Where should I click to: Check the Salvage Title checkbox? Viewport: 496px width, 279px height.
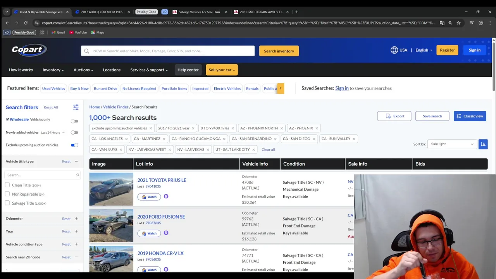click(7, 203)
